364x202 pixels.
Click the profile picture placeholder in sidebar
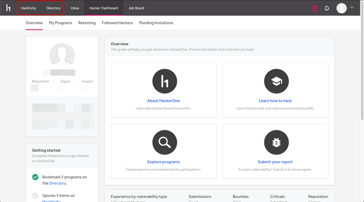(62, 55)
